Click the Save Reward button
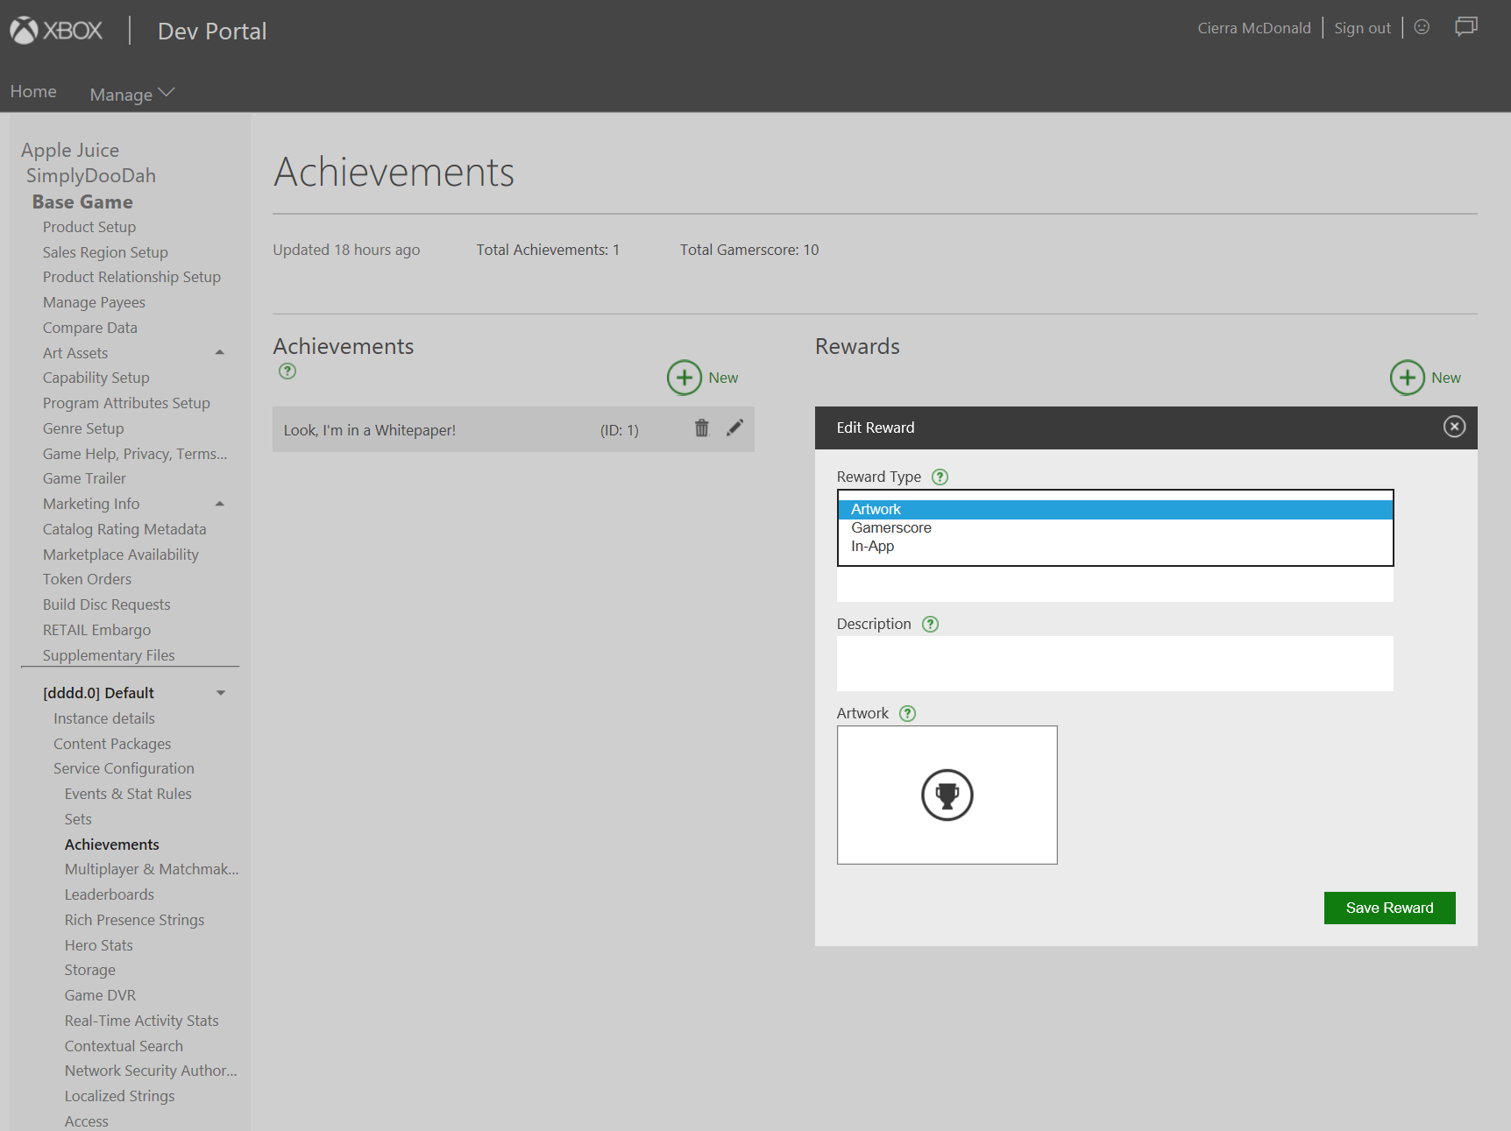Image resolution: width=1511 pixels, height=1131 pixels. [1389, 908]
